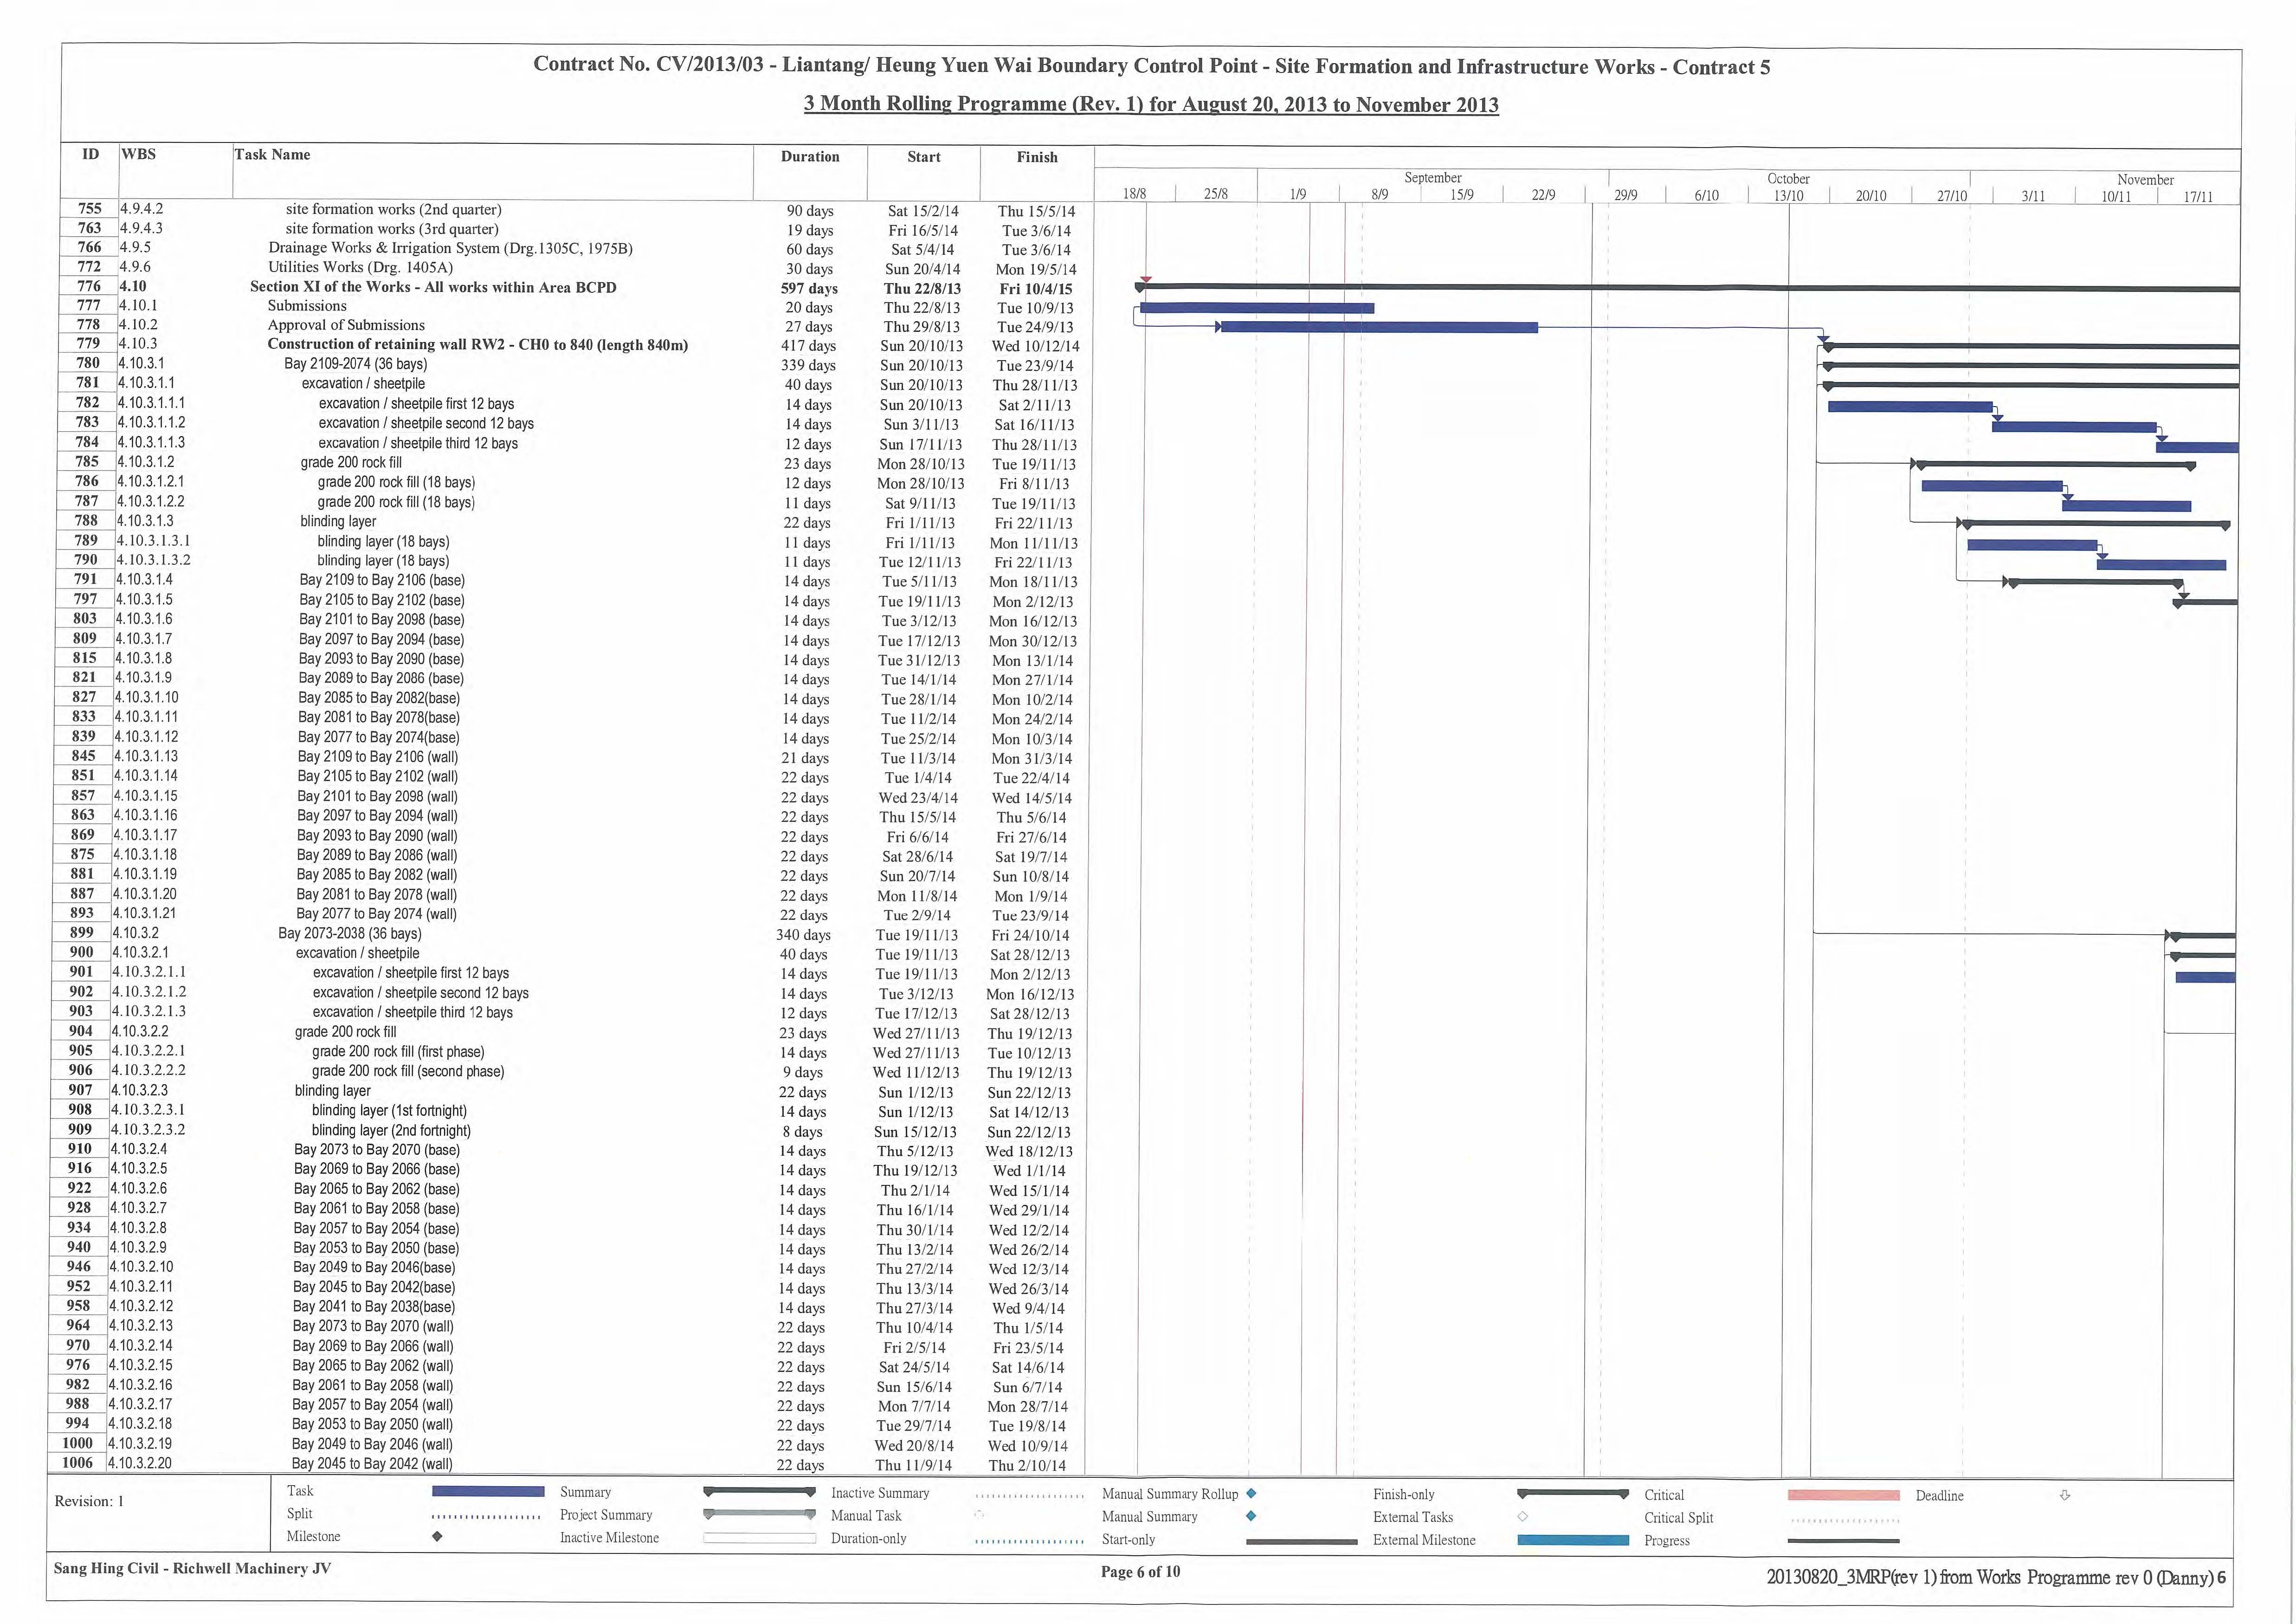The width and height of the screenshot is (2296, 1624).
Task: Click the Submissions task bar in Gantt chart
Action: point(1257,308)
